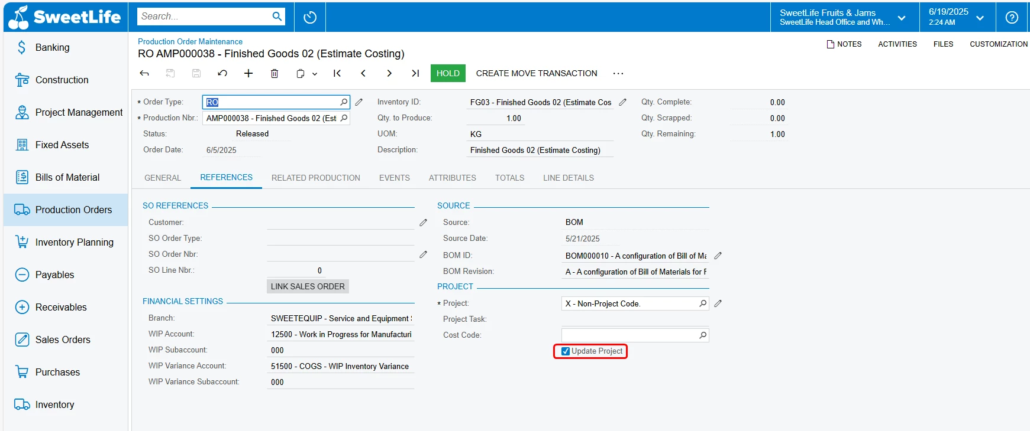Open Sales Orders in the sidebar
Image resolution: width=1030 pixels, height=431 pixels.
[66, 339]
